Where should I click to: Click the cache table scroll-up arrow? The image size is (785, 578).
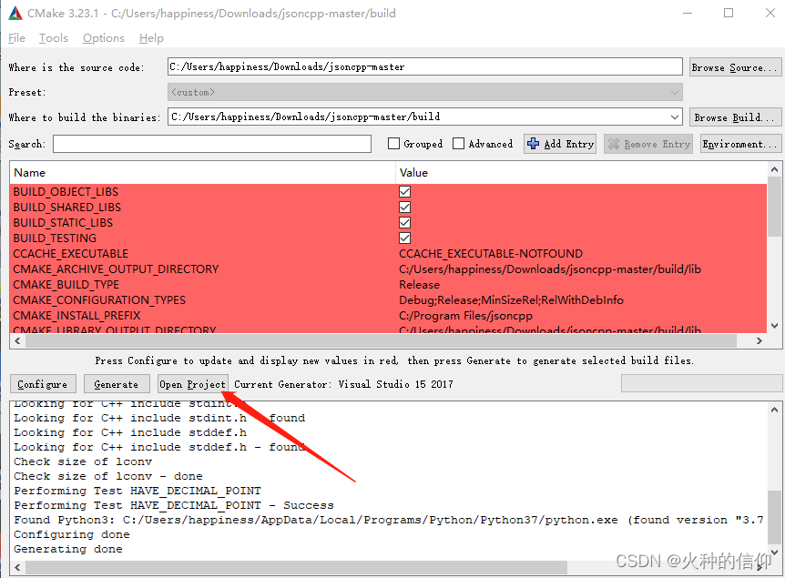(774, 169)
